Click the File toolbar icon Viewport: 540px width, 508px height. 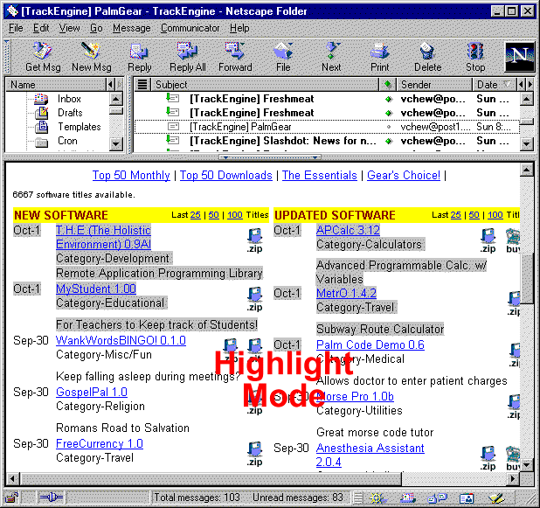point(283,57)
